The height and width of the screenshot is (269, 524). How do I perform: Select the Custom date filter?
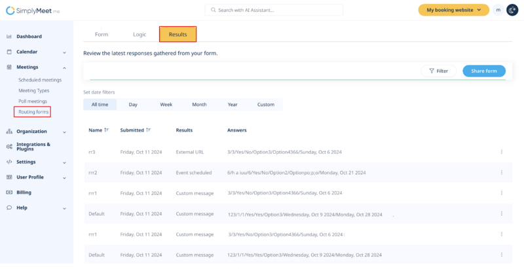266,105
